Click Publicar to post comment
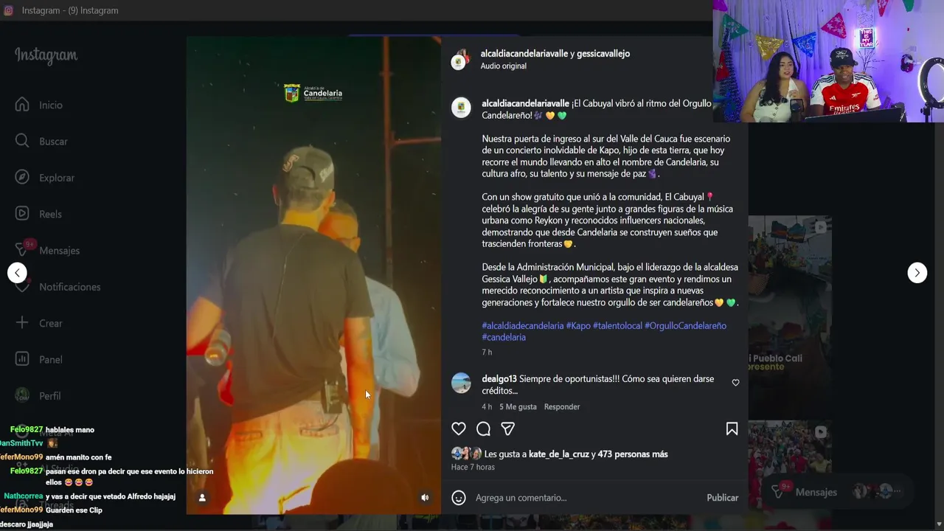This screenshot has width=944, height=531. click(x=722, y=498)
